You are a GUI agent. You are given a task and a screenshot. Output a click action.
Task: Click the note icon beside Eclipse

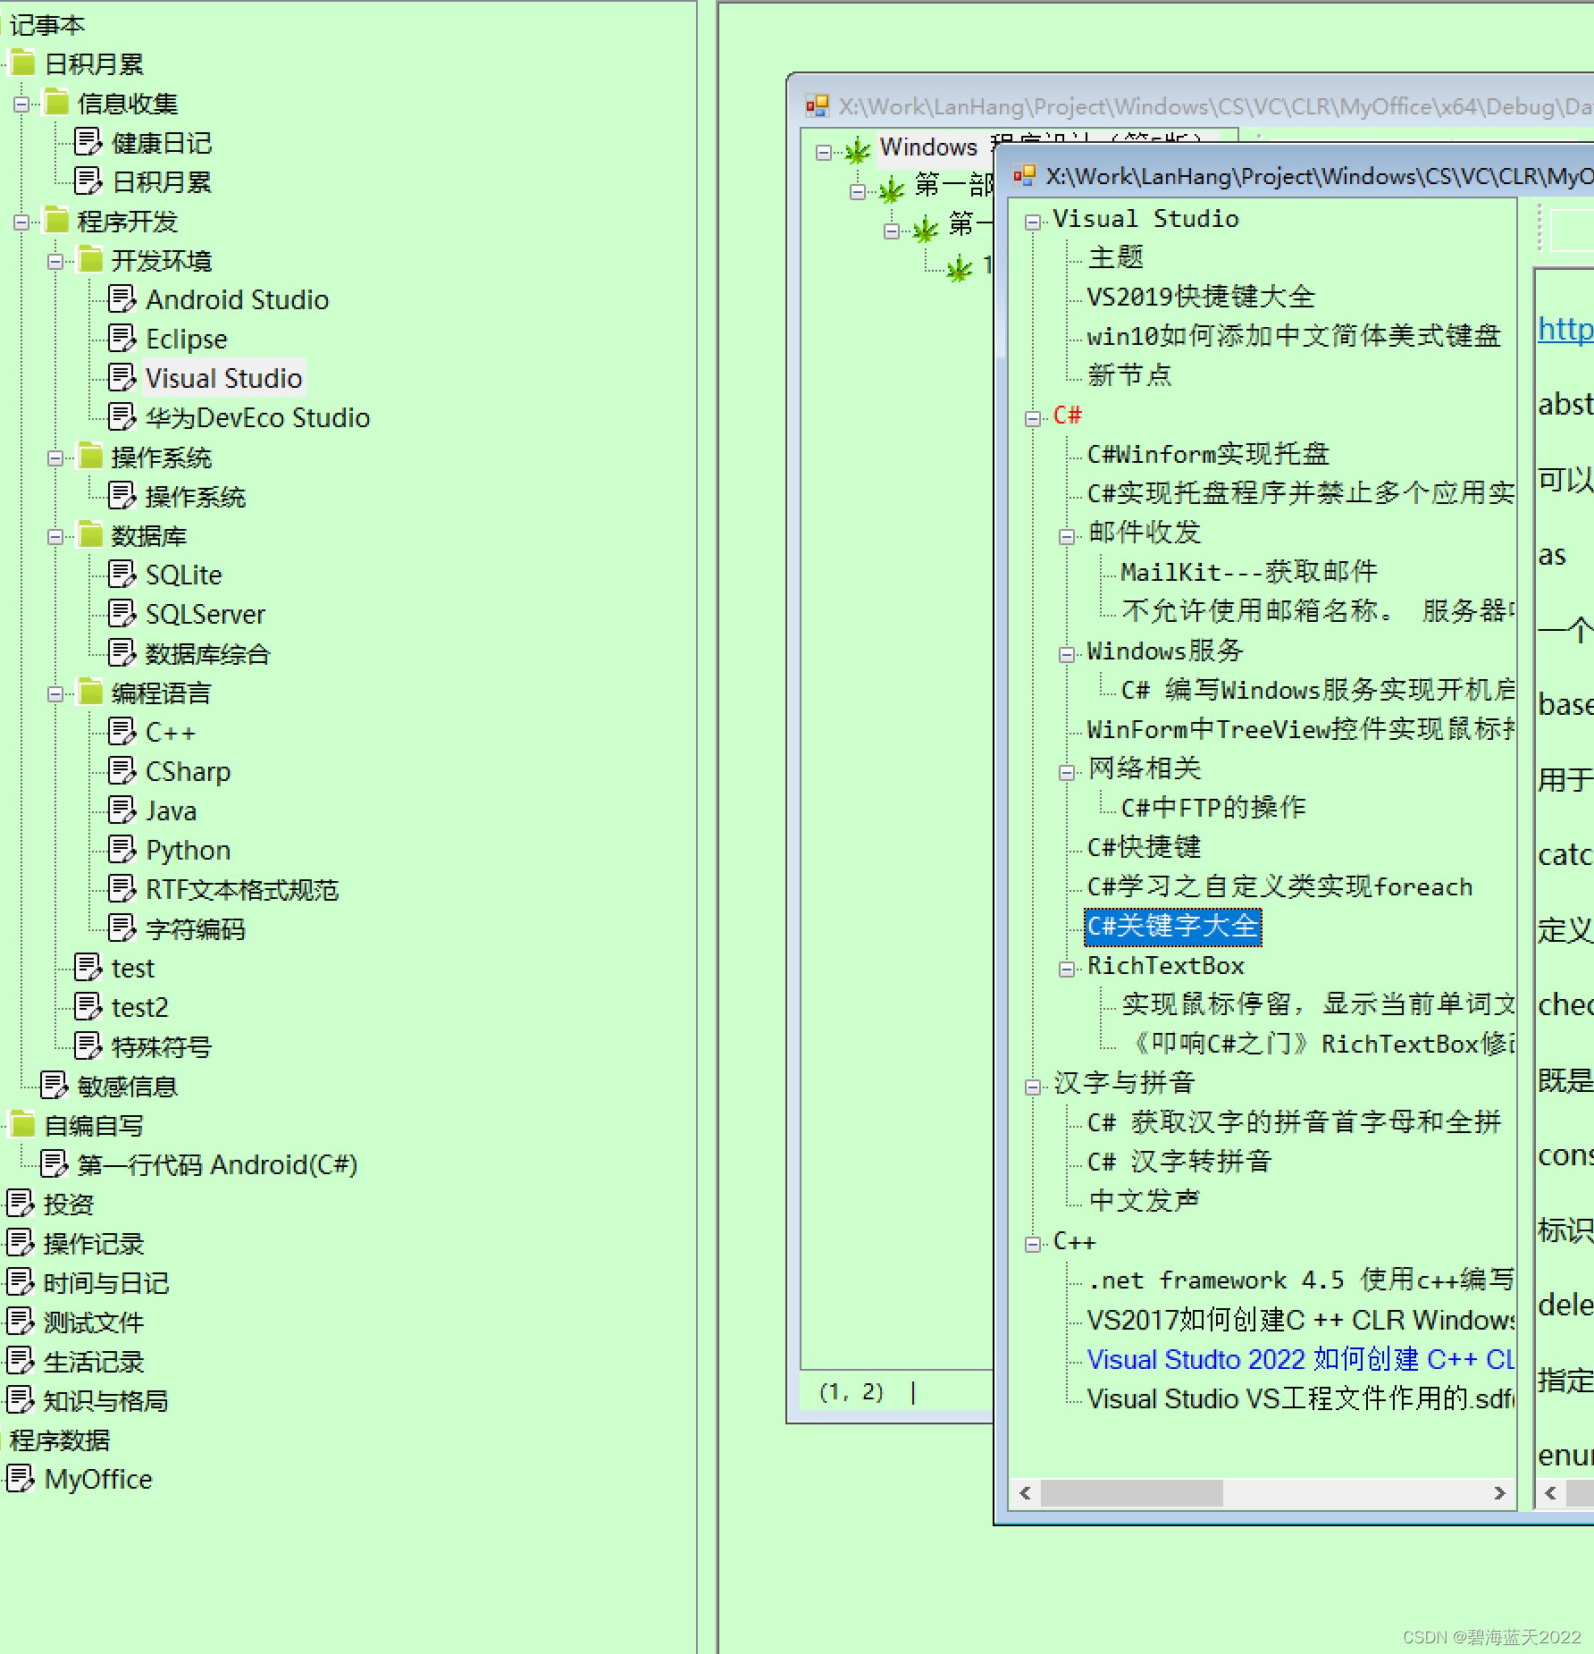pyautogui.click(x=122, y=339)
